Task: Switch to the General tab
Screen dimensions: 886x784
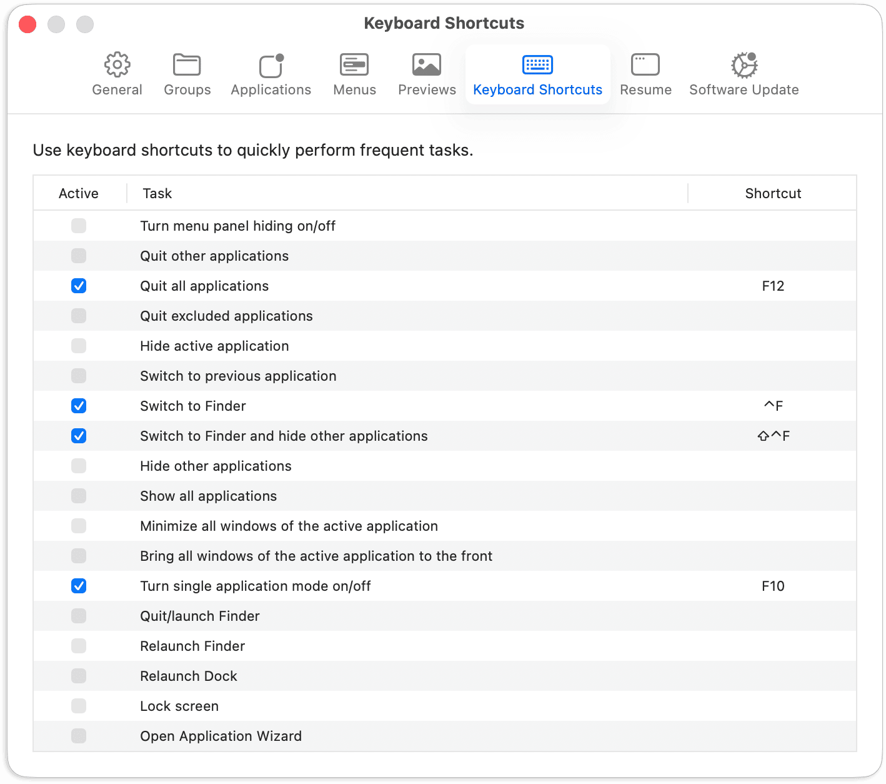Action: point(117,75)
